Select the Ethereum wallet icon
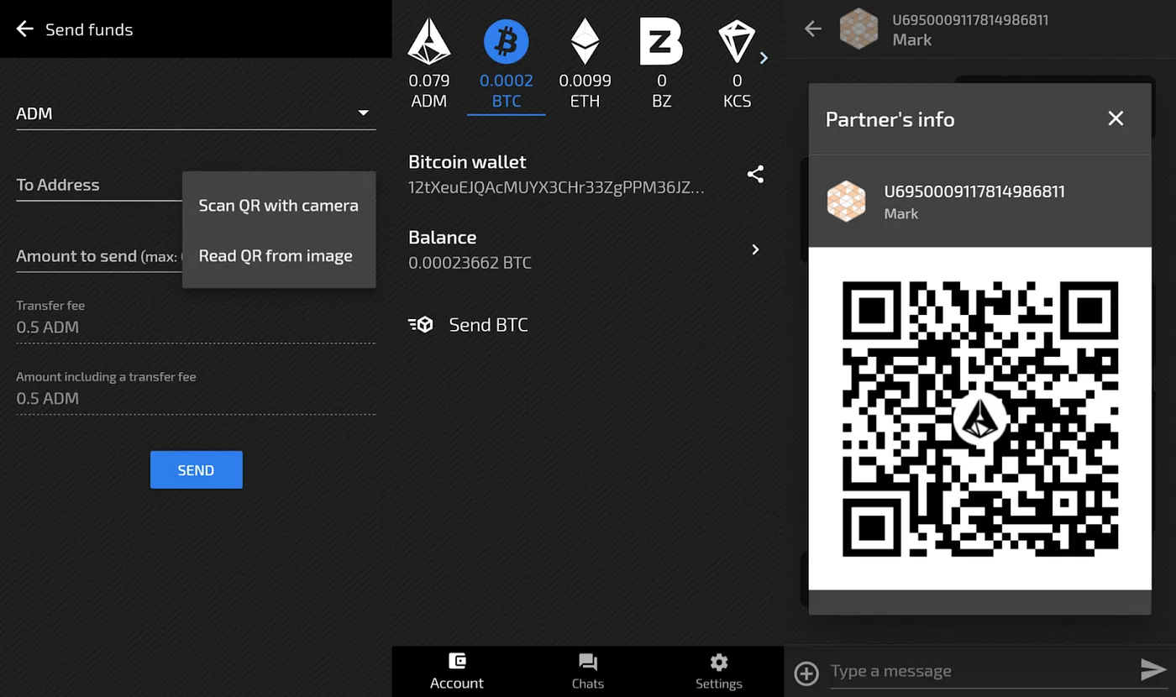 point(585,42)
